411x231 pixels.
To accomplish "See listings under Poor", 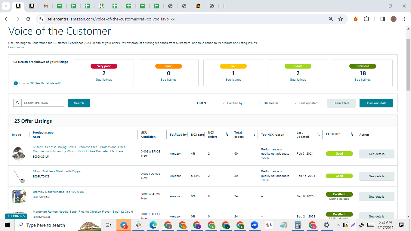I will pos(168,80).
